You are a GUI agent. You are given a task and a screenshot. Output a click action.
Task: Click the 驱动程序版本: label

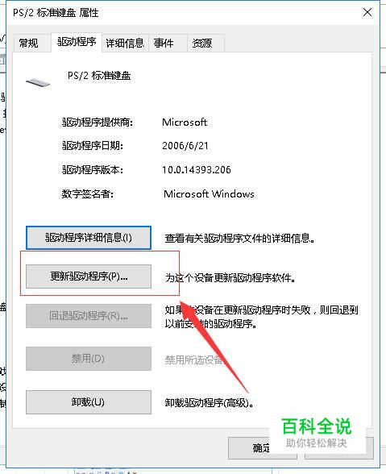tap(93, 170)
